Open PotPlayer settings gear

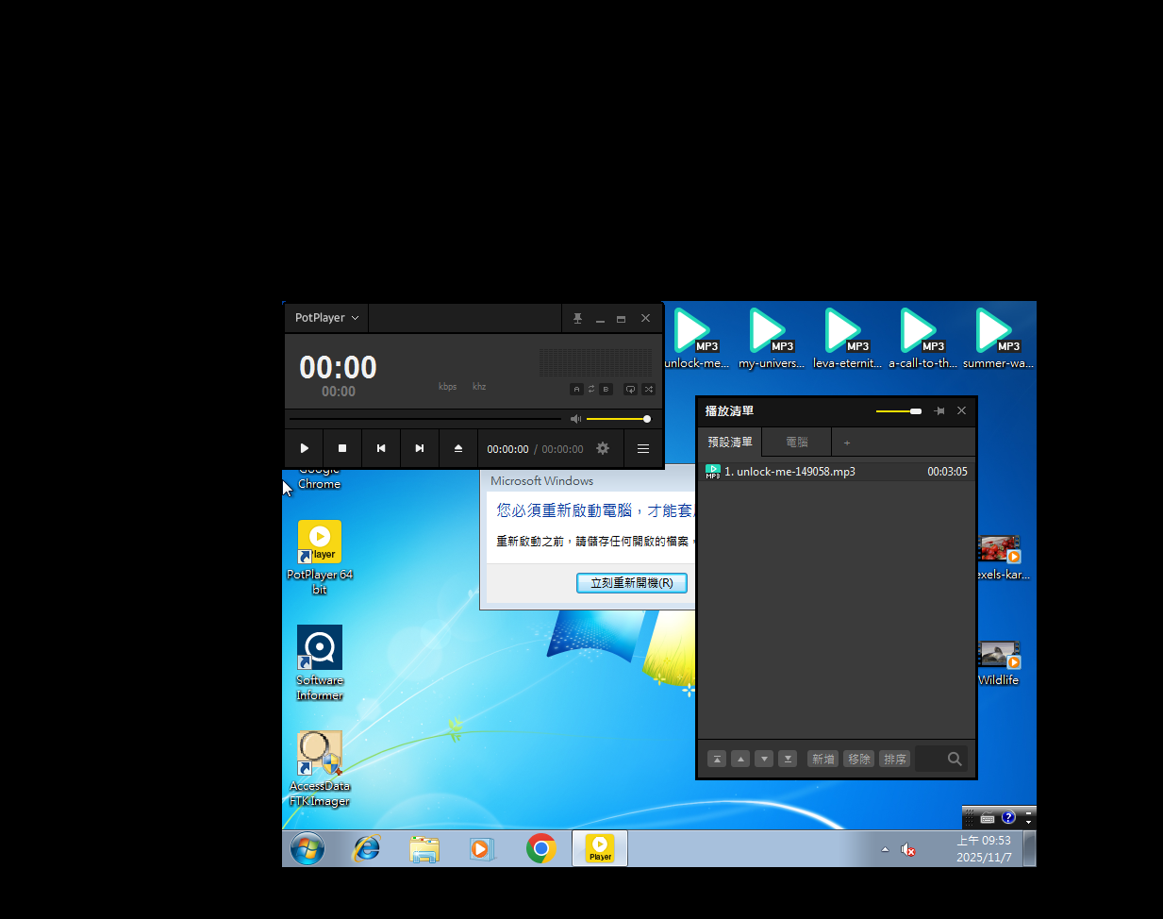[603, 448]
